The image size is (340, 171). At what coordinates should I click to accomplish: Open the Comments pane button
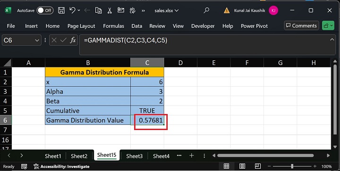[301, 26]
